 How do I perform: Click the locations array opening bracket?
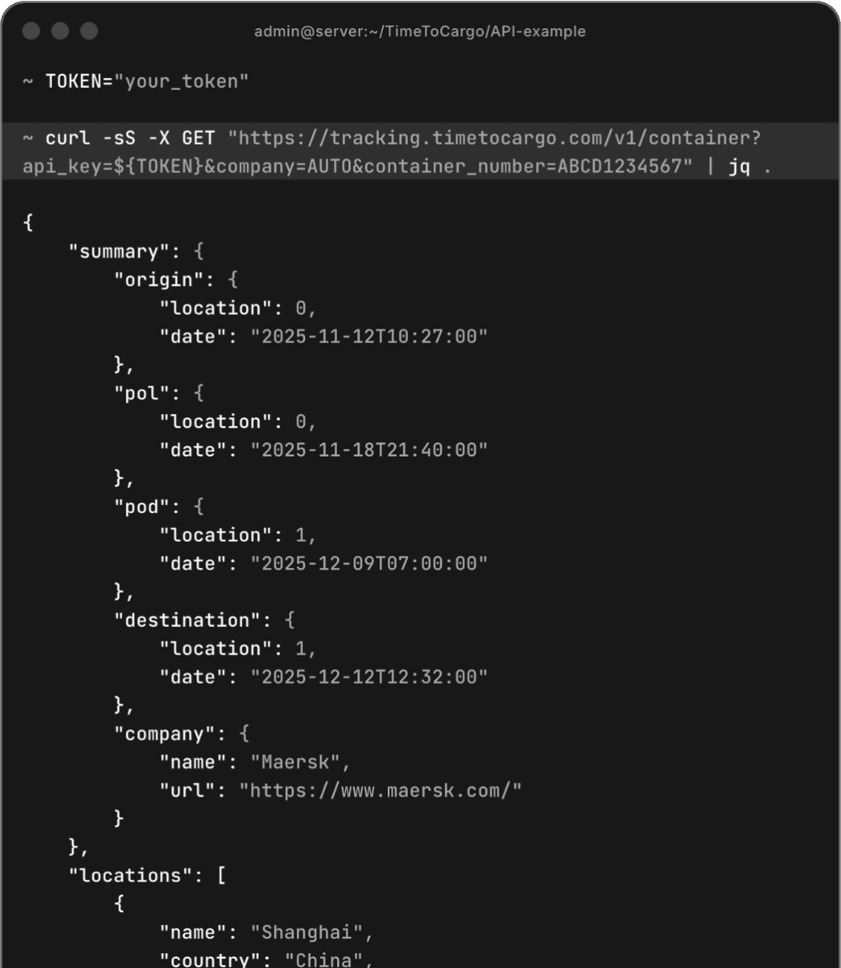coord(223,876)
